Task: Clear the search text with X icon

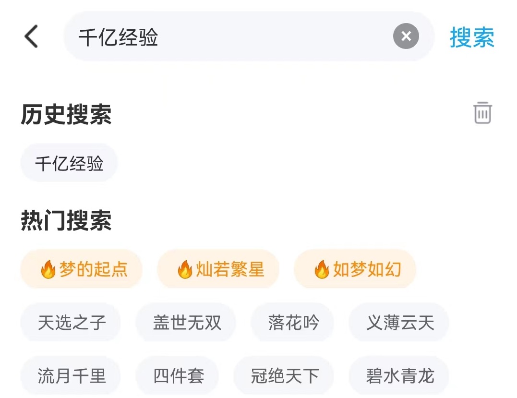Action: (x=406, y=36)
